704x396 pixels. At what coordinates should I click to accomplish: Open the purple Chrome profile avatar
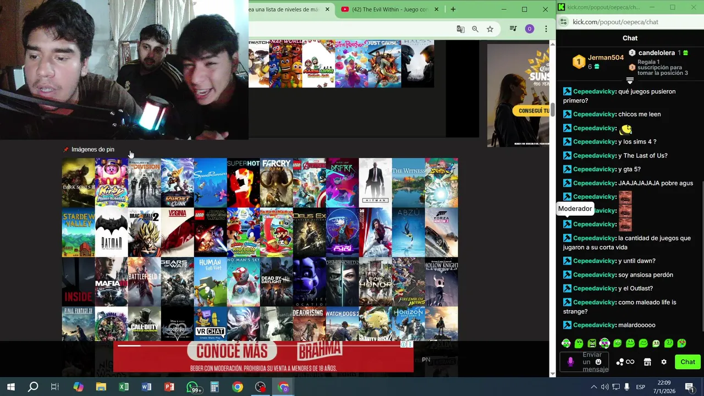click(530, 29)
